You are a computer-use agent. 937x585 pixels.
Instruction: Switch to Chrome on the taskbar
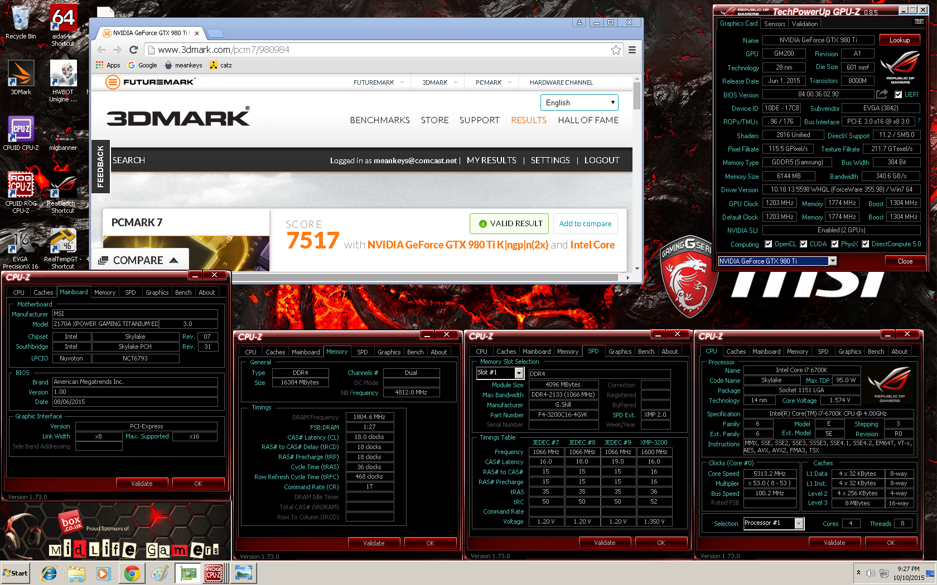click(x=132, y=573)
